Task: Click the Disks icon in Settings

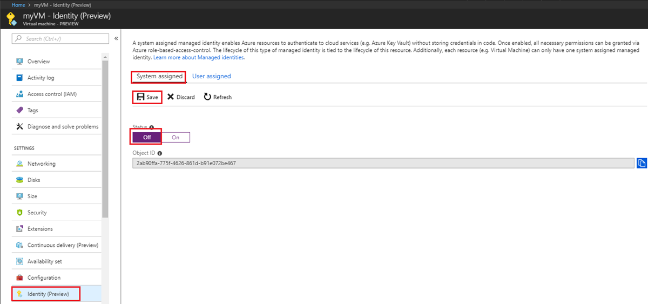Action: point(19,180)
